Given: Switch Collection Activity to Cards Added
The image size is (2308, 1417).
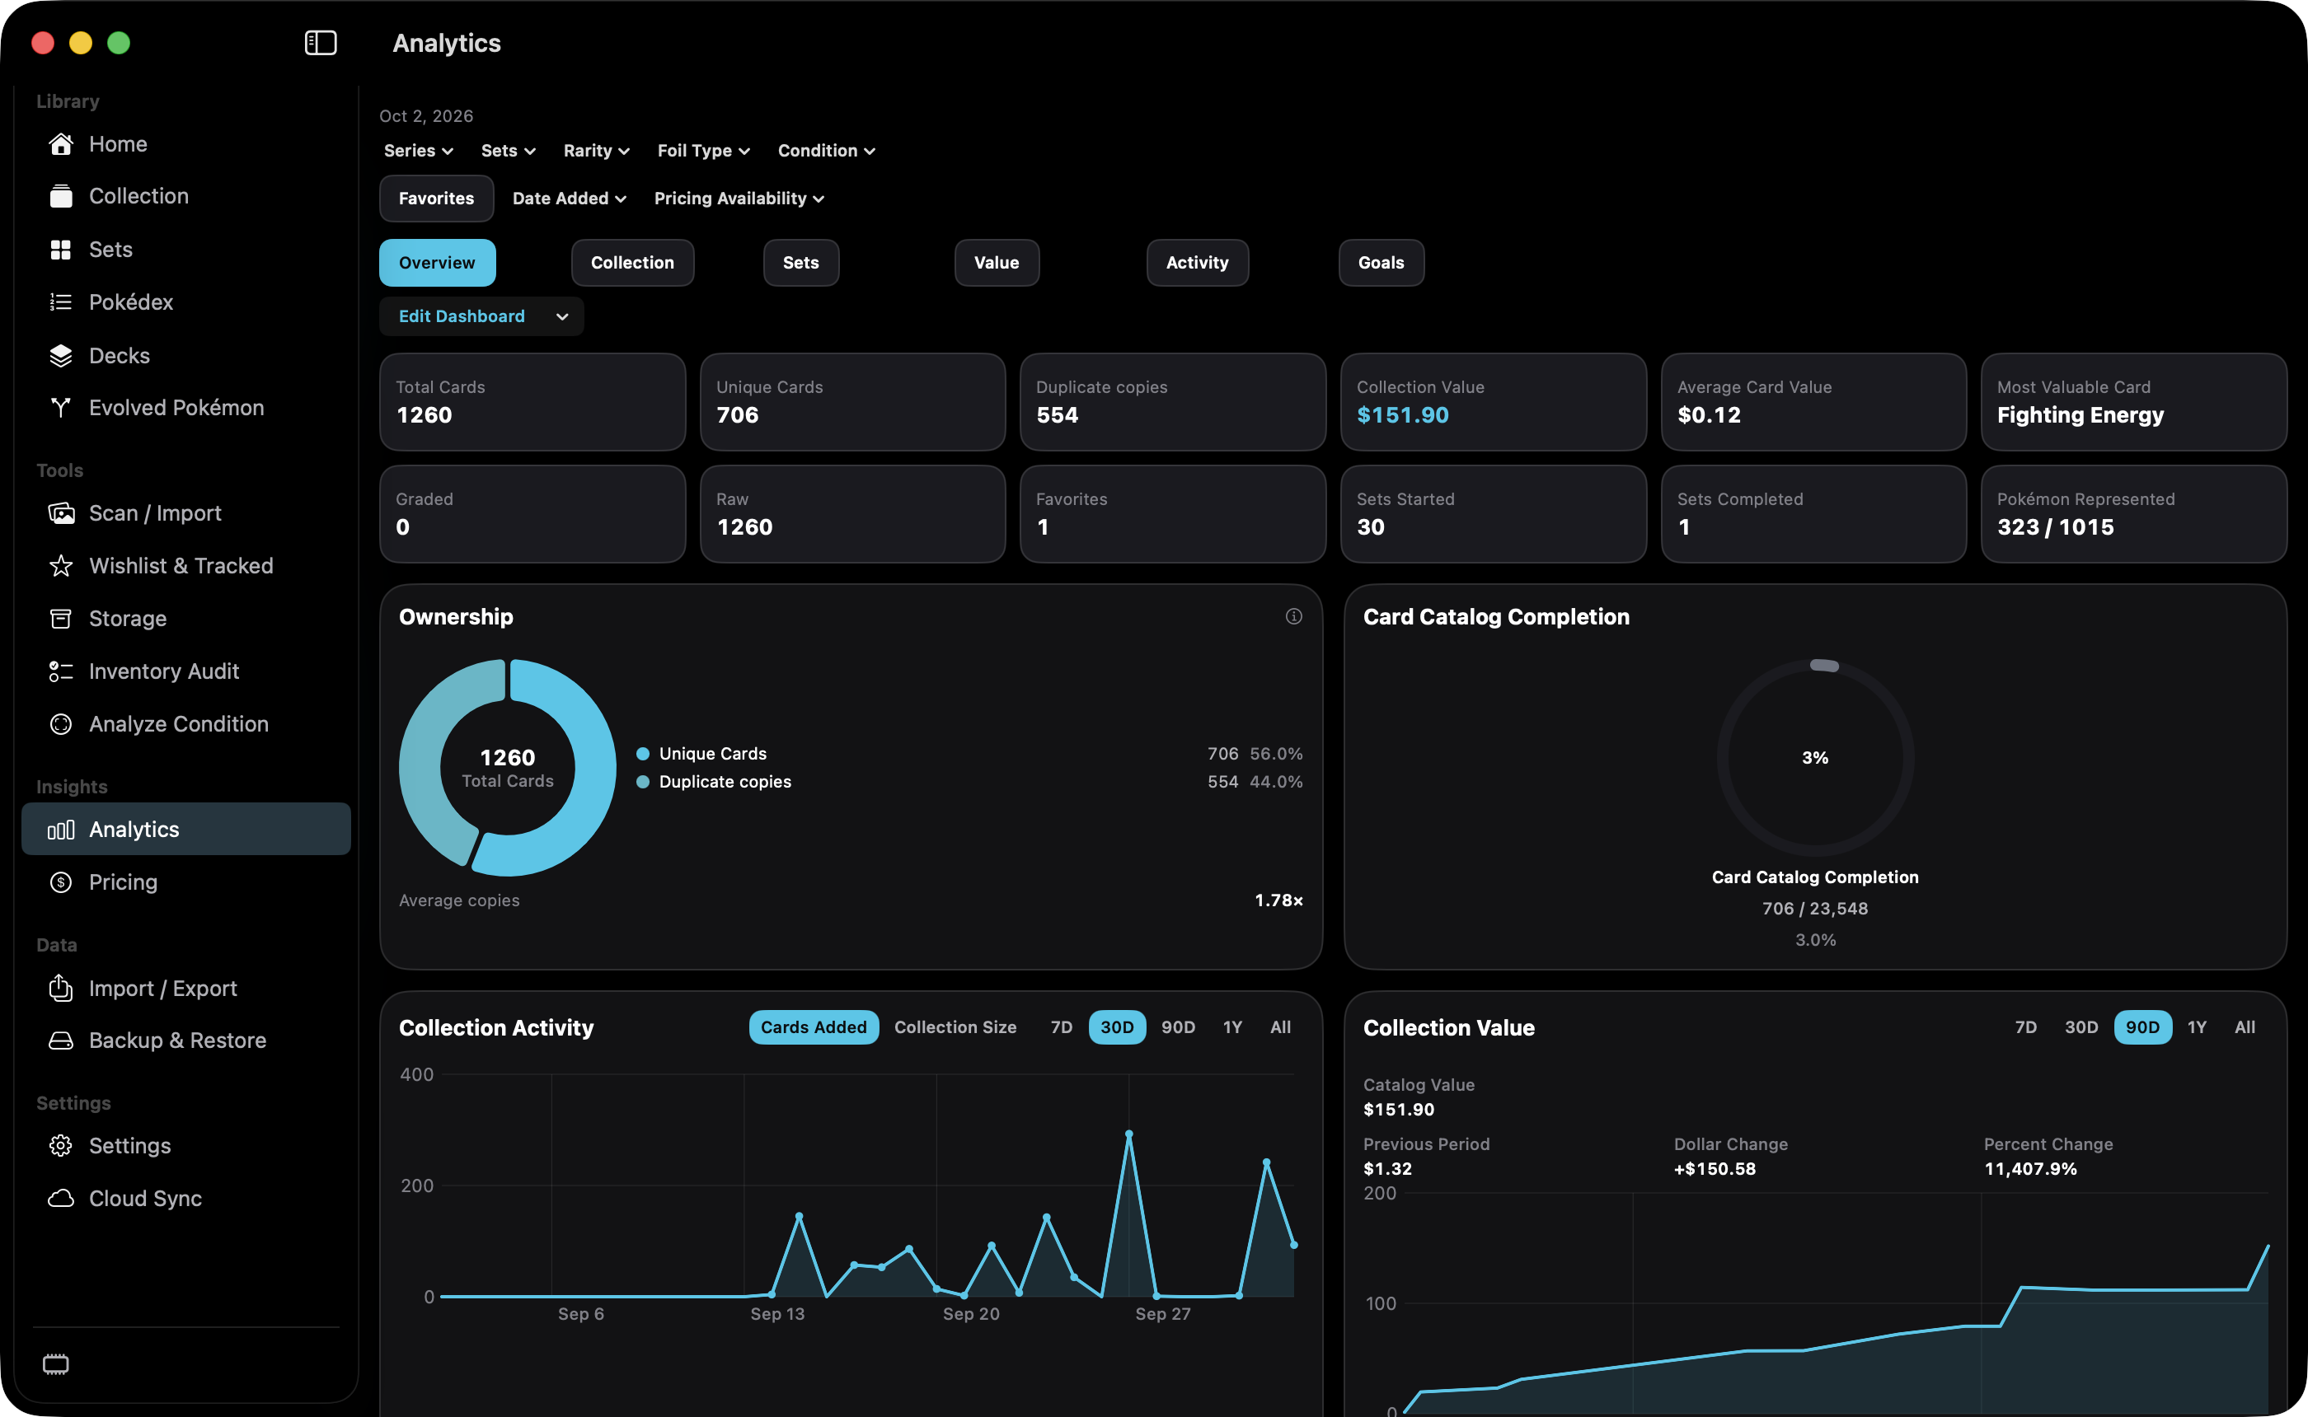Looking at the screenshot, I should [x=814, y=1027].
